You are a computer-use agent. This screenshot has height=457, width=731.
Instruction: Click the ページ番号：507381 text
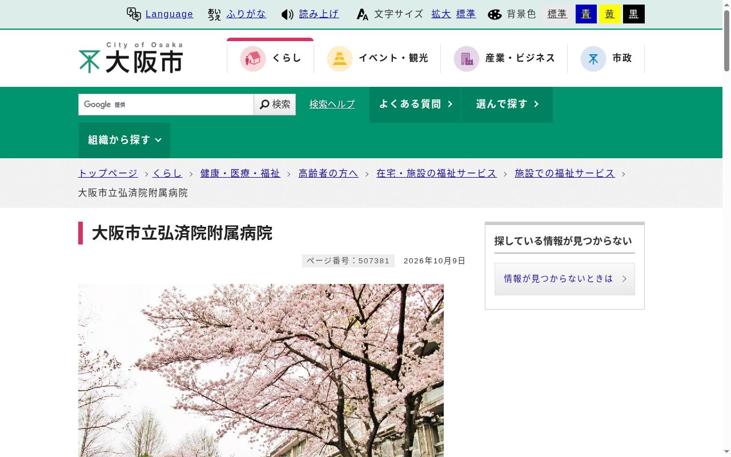click(348, 261)
